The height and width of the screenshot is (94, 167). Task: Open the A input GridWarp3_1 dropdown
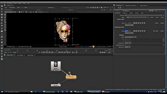51,8
